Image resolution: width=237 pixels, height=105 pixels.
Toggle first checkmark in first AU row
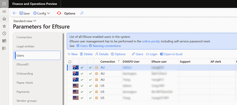coord(82,67)
